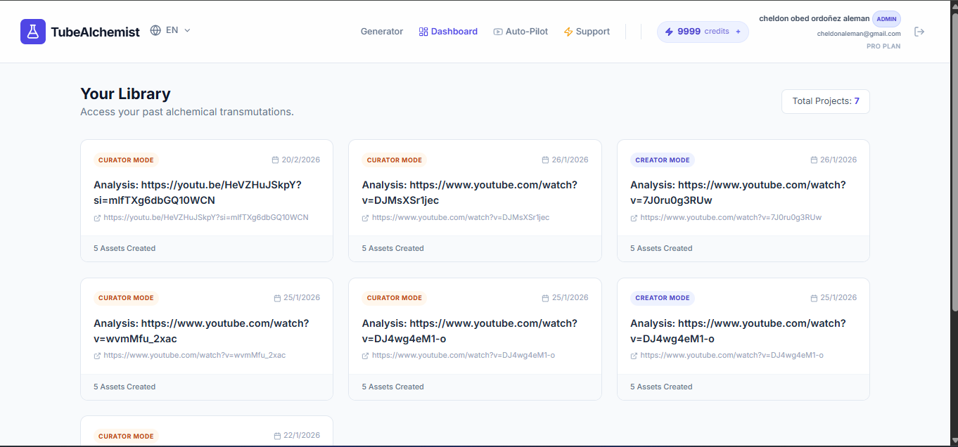Screen dimensions: 958x447
Task: Click the Curator Mode tag on wvmMfu_2xac card
Action: [x=126, y=298]
